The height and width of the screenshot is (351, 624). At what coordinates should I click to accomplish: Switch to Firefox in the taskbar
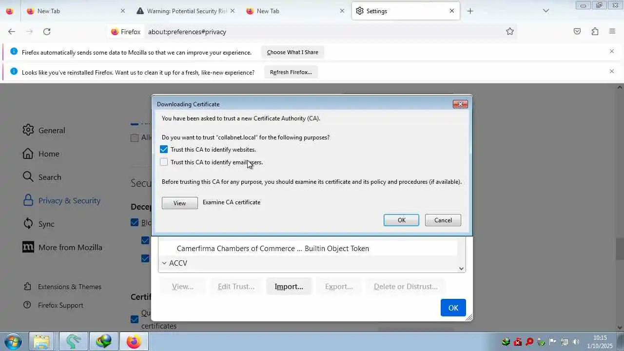point(134,342)
